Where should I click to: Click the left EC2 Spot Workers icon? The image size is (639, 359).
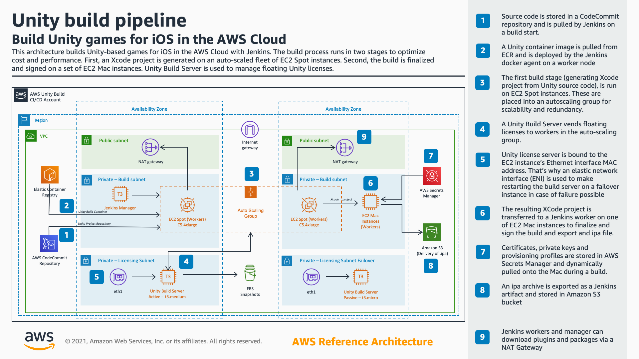coord(187,205)
